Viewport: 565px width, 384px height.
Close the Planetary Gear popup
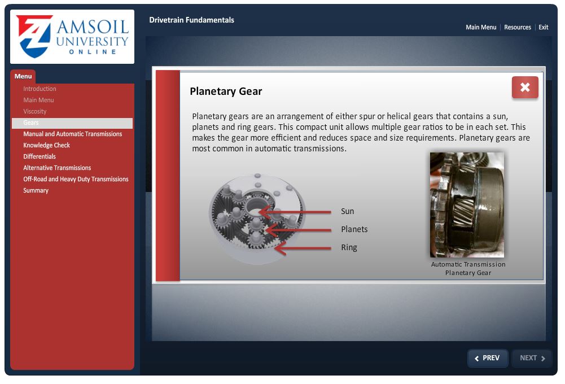pos(525,88)
